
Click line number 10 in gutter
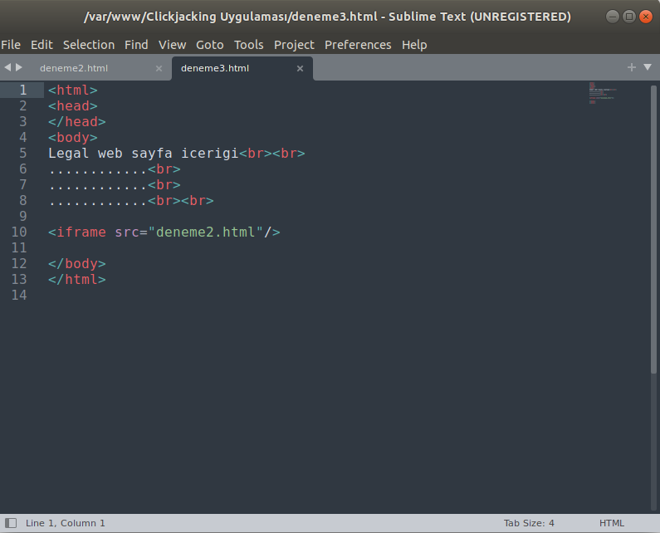tap(19, 232)
